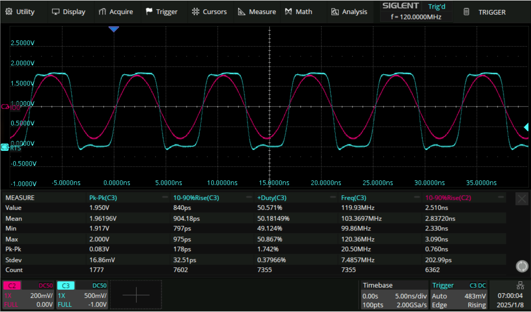Click the 5.00ns/div timebase value

[x=411, y=296]
